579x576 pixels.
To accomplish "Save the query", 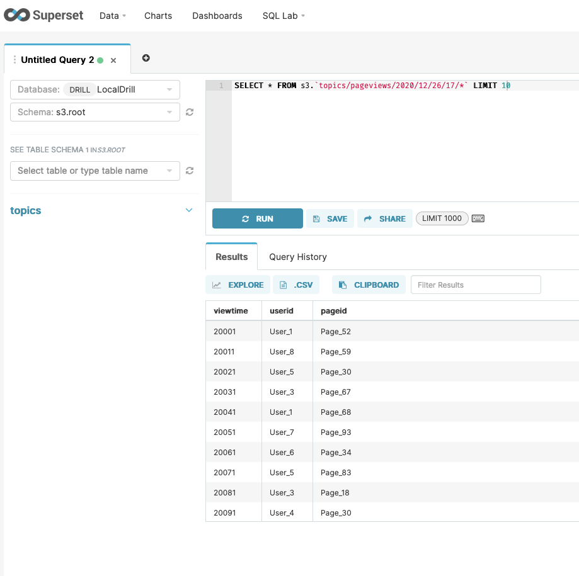I will click(x=330, y=218).
